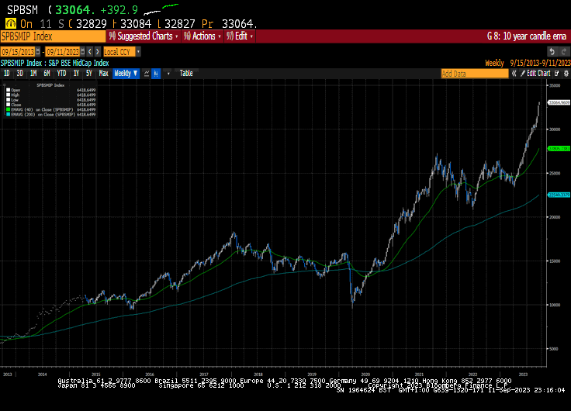Click the intraday sparkline at top
This screenshot has width=571, height=411.
click(161, 9)
